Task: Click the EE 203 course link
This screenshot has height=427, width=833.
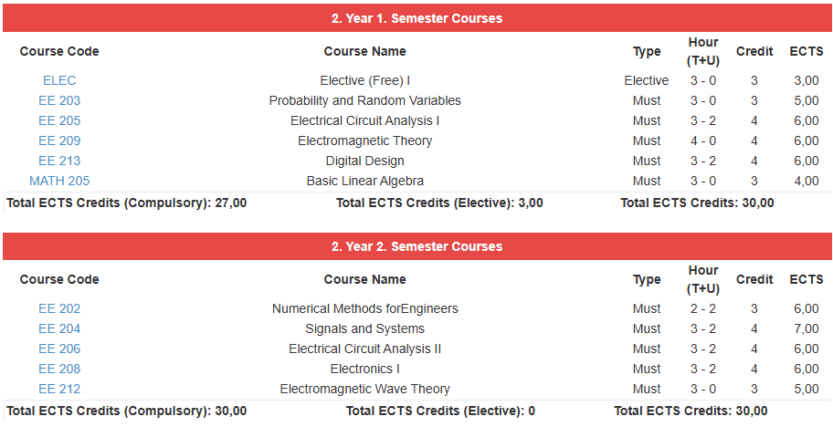Action: [x=59, y=100]
